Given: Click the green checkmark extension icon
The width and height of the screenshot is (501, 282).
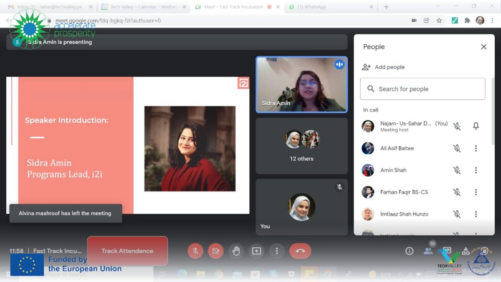Looking at the screenshot, I should [x=455, y=20].
